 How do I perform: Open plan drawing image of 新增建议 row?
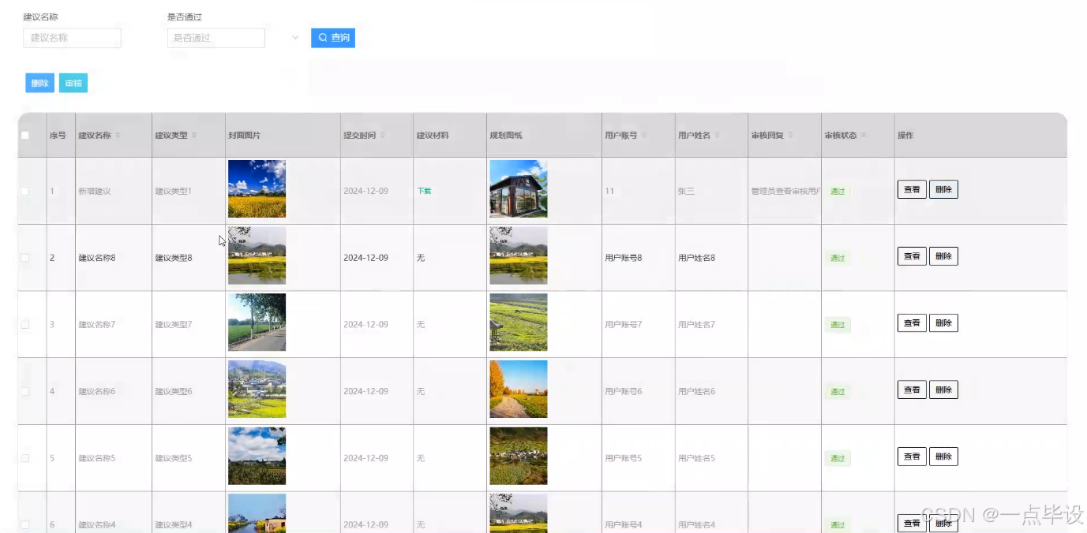coord(518,189)
